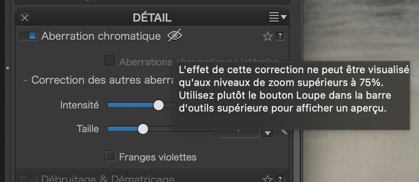This screenshot has width=419, height=182.
Task: Toggle the Débruitage & Dématriçage switch
Action: click(x=28, y=179)
